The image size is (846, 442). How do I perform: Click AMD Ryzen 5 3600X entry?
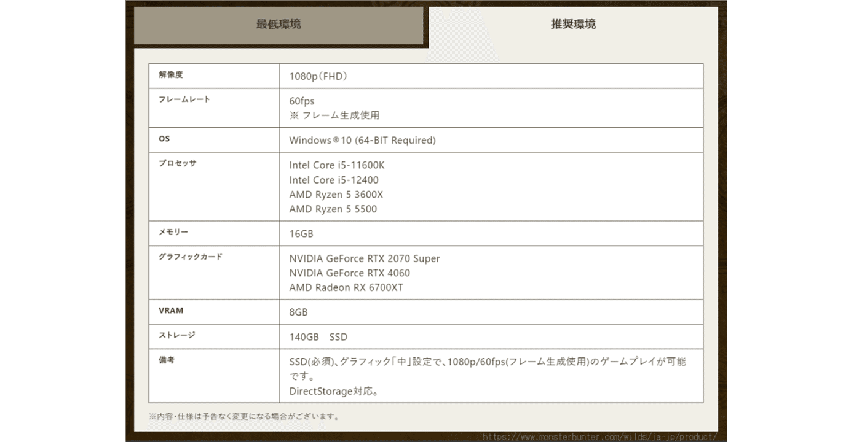pyautogui.click(x=336, y=195)
